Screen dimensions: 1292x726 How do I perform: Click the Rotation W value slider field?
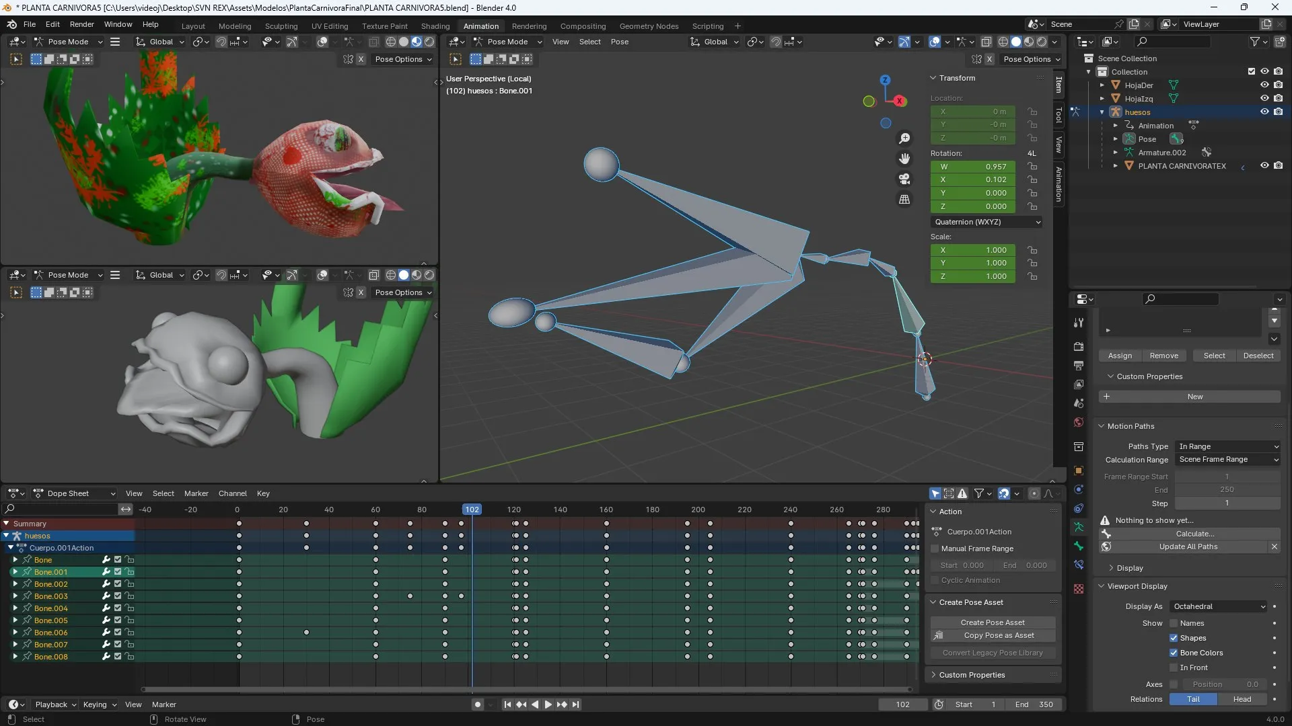coord(973,167)
